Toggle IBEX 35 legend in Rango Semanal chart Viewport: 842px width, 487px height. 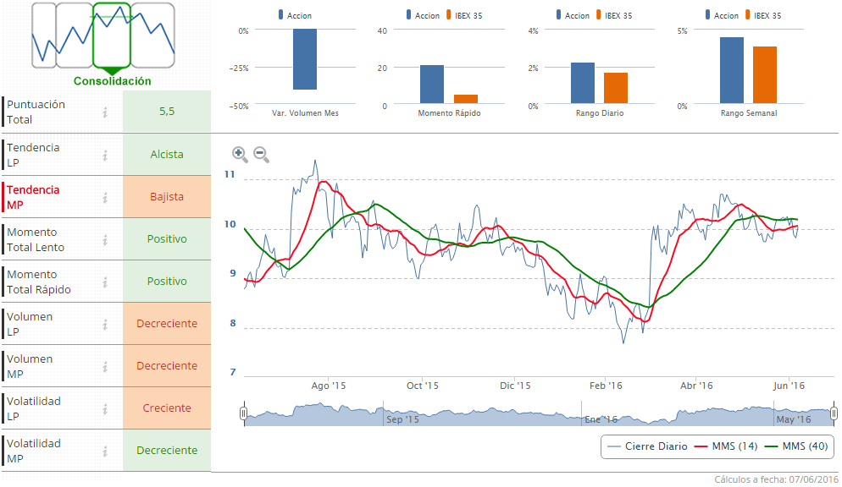[x=762, y=15]
